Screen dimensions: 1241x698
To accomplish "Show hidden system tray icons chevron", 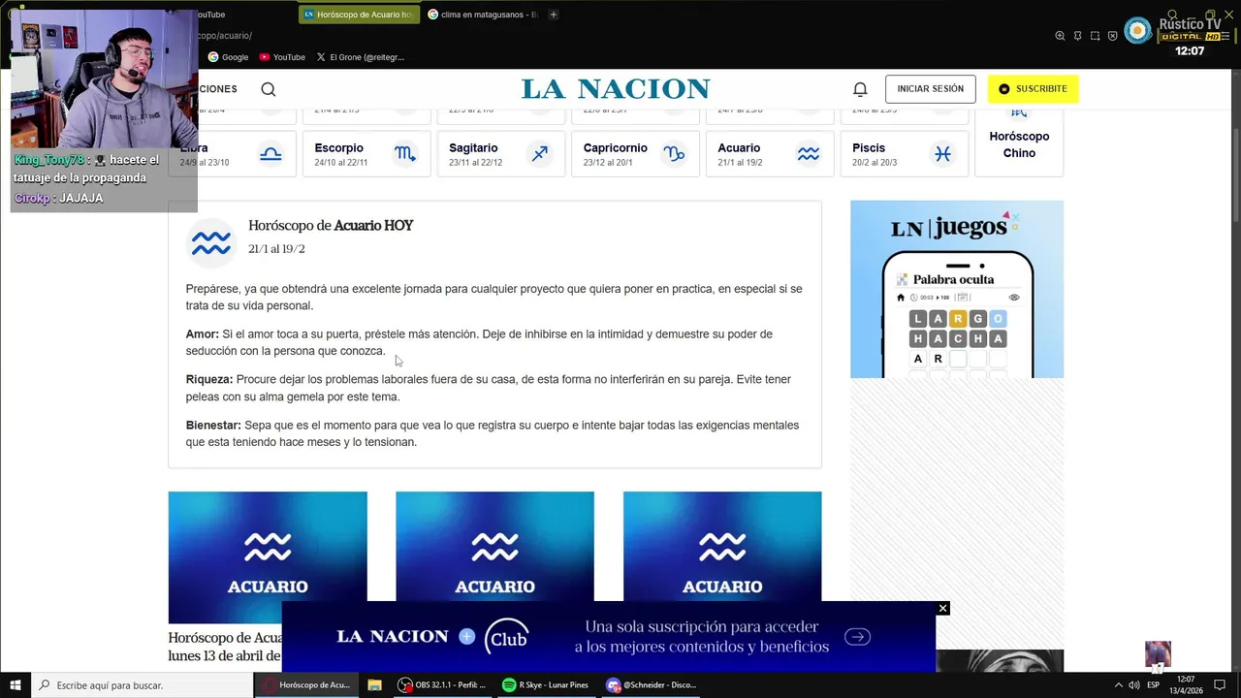I will pyautogui.click(x=1118, y=685).
